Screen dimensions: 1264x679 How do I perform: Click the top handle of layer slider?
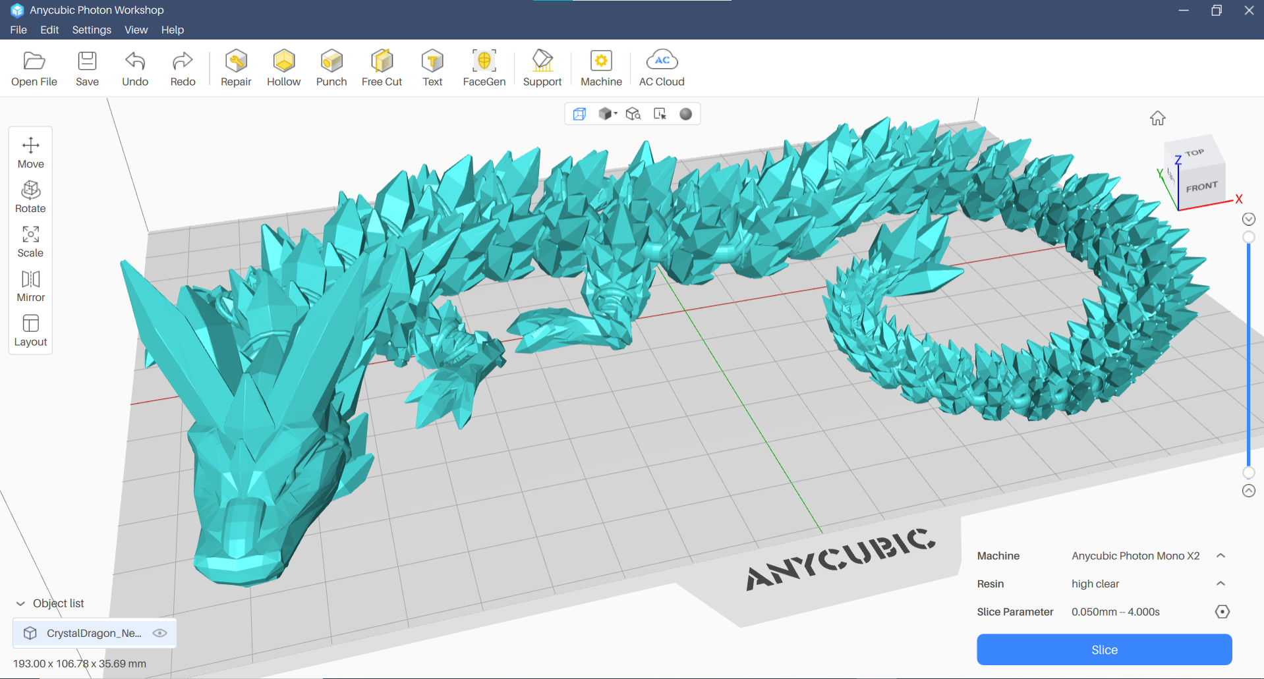pyautogui.click(x=1249, y=237)
